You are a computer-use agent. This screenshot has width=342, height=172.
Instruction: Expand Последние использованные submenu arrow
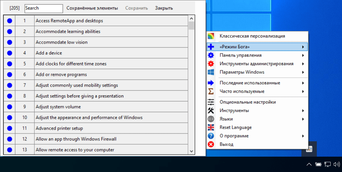[x=303, y=83]
